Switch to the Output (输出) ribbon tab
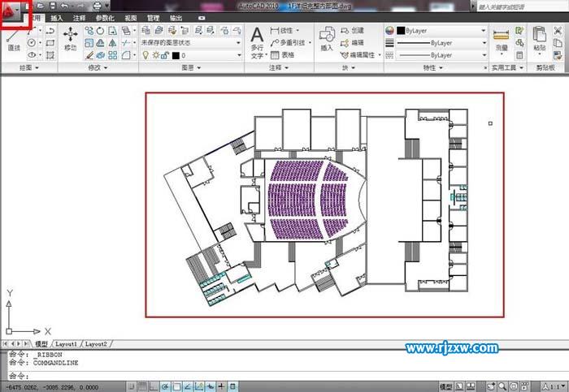569x392 pixels. (x=176, y=18)
